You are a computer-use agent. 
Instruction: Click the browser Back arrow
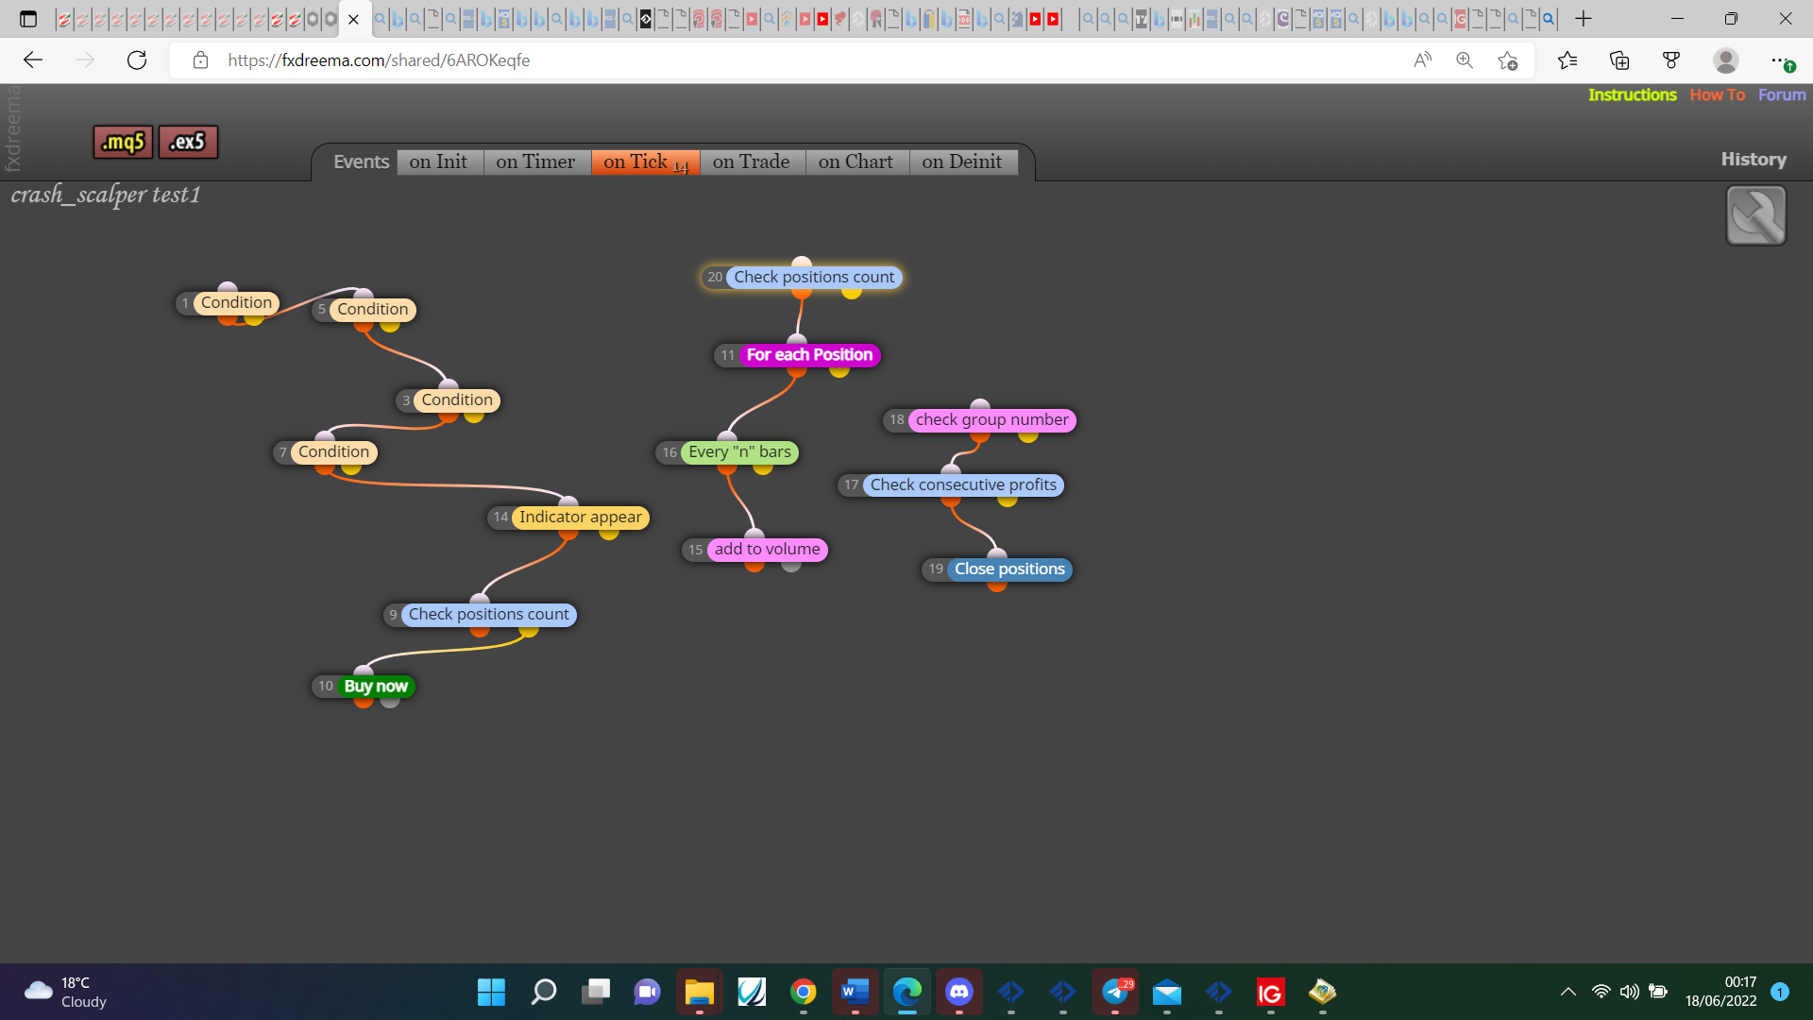click(33, 60)
